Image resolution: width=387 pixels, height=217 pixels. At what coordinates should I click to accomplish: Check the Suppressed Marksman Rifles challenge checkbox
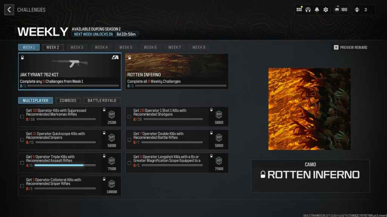22,116
